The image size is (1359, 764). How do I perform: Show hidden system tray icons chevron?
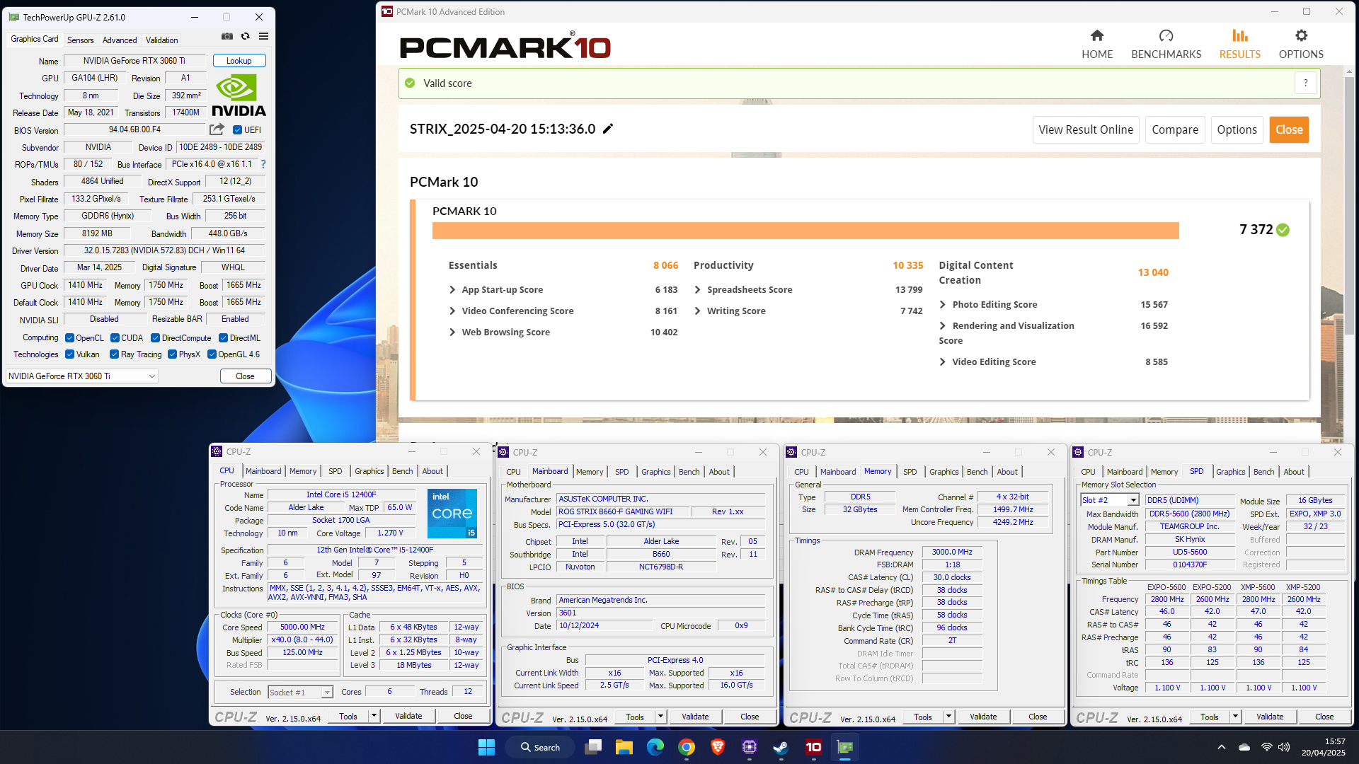click(x=1221, y=747)
